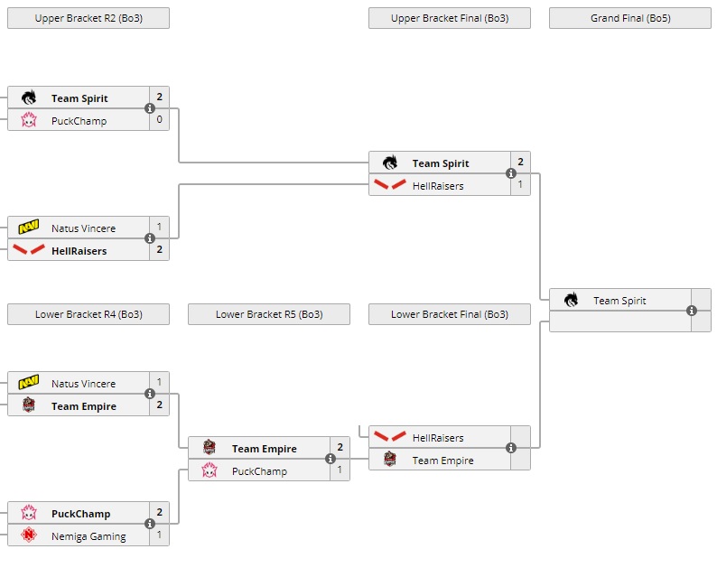This screenshot has width=717, height=577.
Task: Open match info for Team Spirit vs PuckChamp
Action: point(150,108)
